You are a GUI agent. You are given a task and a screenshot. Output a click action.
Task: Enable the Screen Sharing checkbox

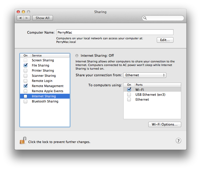(x=25, y=60)
